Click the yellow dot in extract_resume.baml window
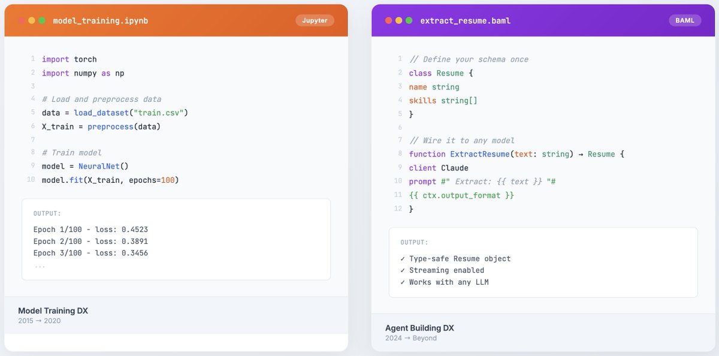The image size is (719, 356). coord(398,20)
